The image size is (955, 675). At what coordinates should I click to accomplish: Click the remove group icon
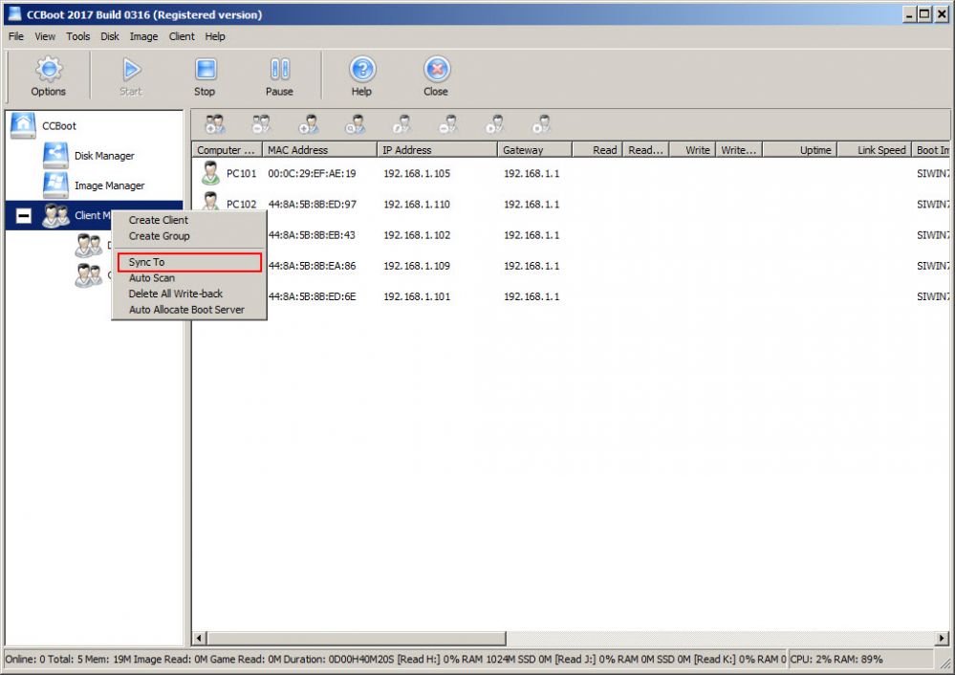click(x=261, y=124)
